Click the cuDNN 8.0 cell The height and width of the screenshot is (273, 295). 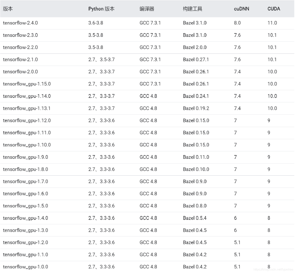237,23
